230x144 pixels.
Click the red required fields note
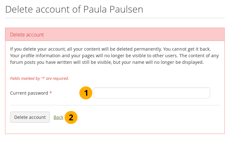(x=39, y=78)
